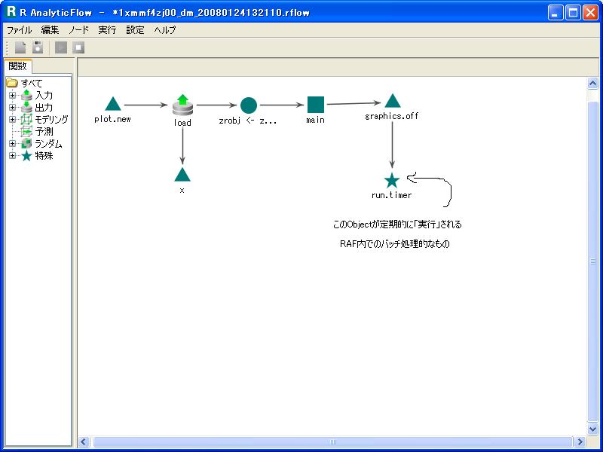Select the 予測 tree item
This screenshot has height=452, width=603.
coord(44,132)
